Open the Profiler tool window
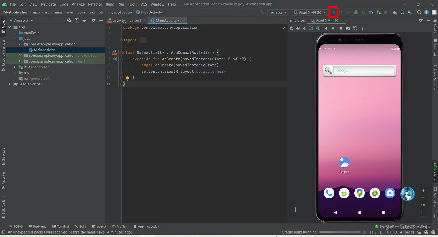438x237 pixels. click(x=119, y=227)
